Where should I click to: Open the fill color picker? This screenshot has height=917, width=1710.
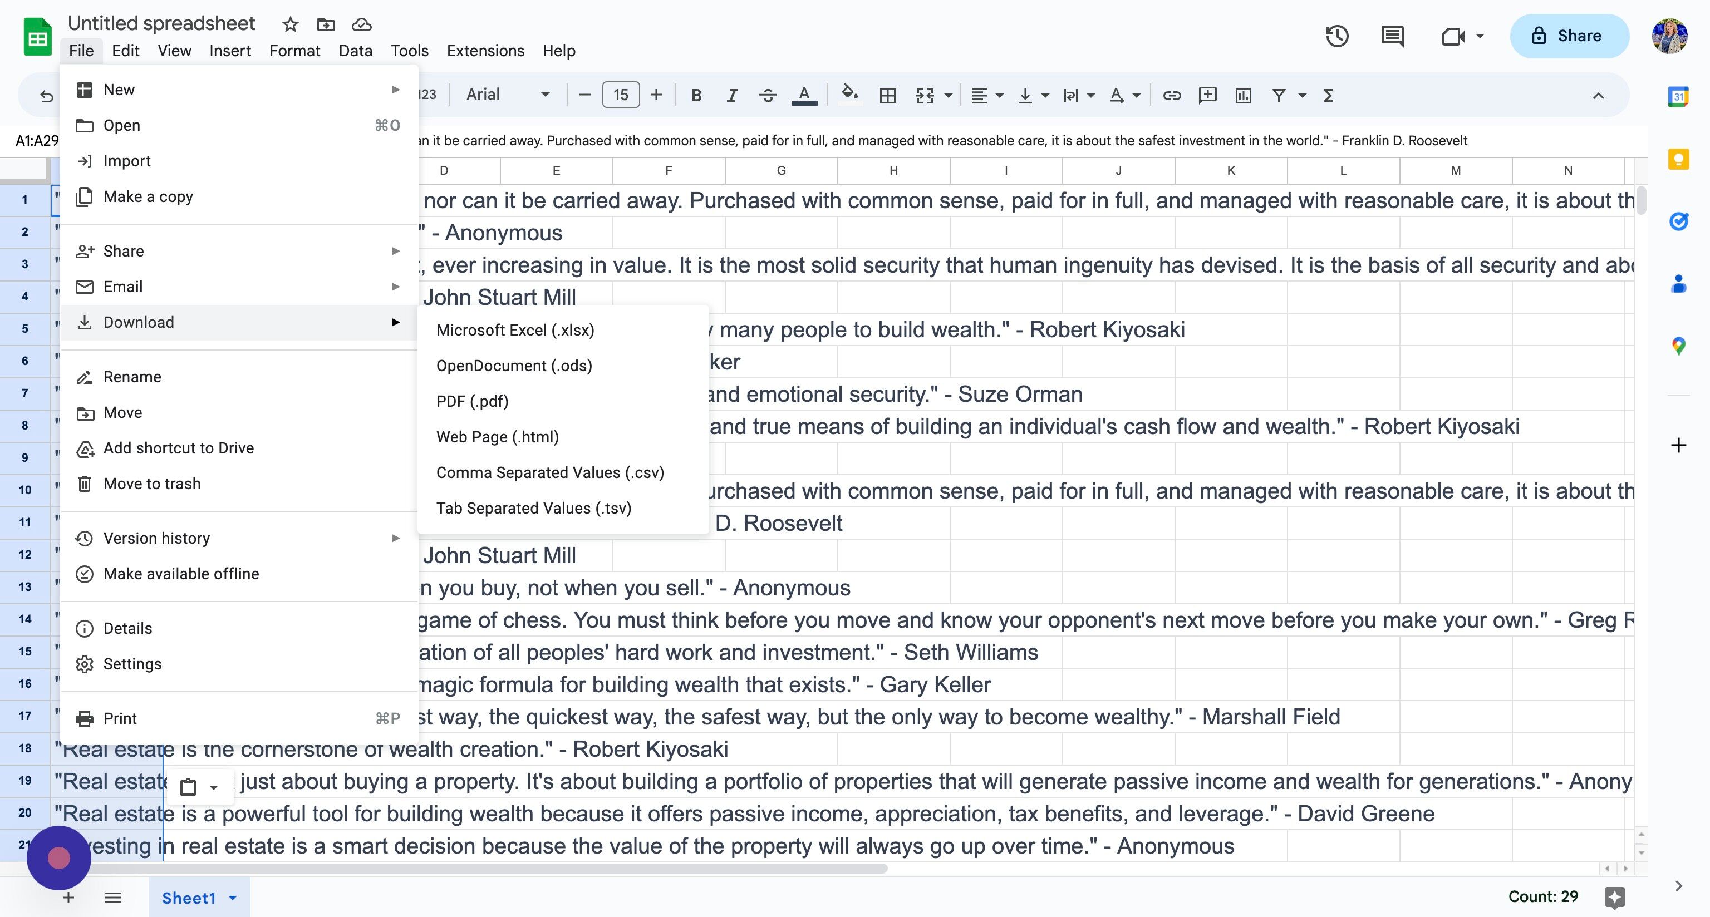(x=849, y=95)
